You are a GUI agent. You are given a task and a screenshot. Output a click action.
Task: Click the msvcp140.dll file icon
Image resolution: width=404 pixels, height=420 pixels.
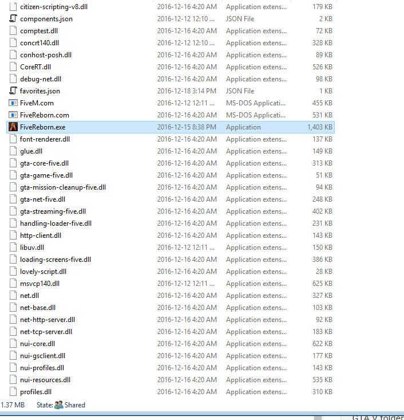click(x=13, y=284)
